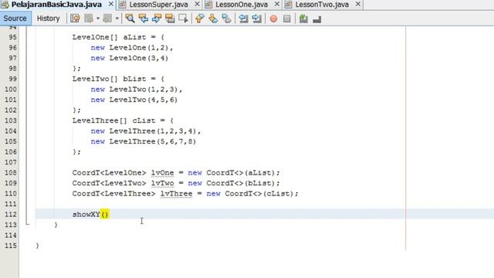494x278 pixels.
Task: Toggle Rectangular Selection mode icon
Action: pos(183,19)
